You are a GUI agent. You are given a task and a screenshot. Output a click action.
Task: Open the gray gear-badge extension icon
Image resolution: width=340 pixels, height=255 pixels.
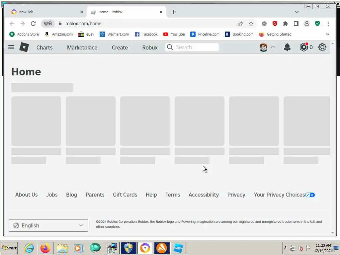(264, 24)
